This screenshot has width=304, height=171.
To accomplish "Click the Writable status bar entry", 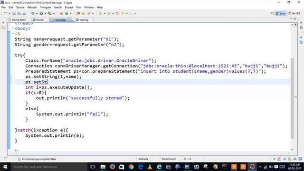I will pyautogui.click(x=143, y=159).
